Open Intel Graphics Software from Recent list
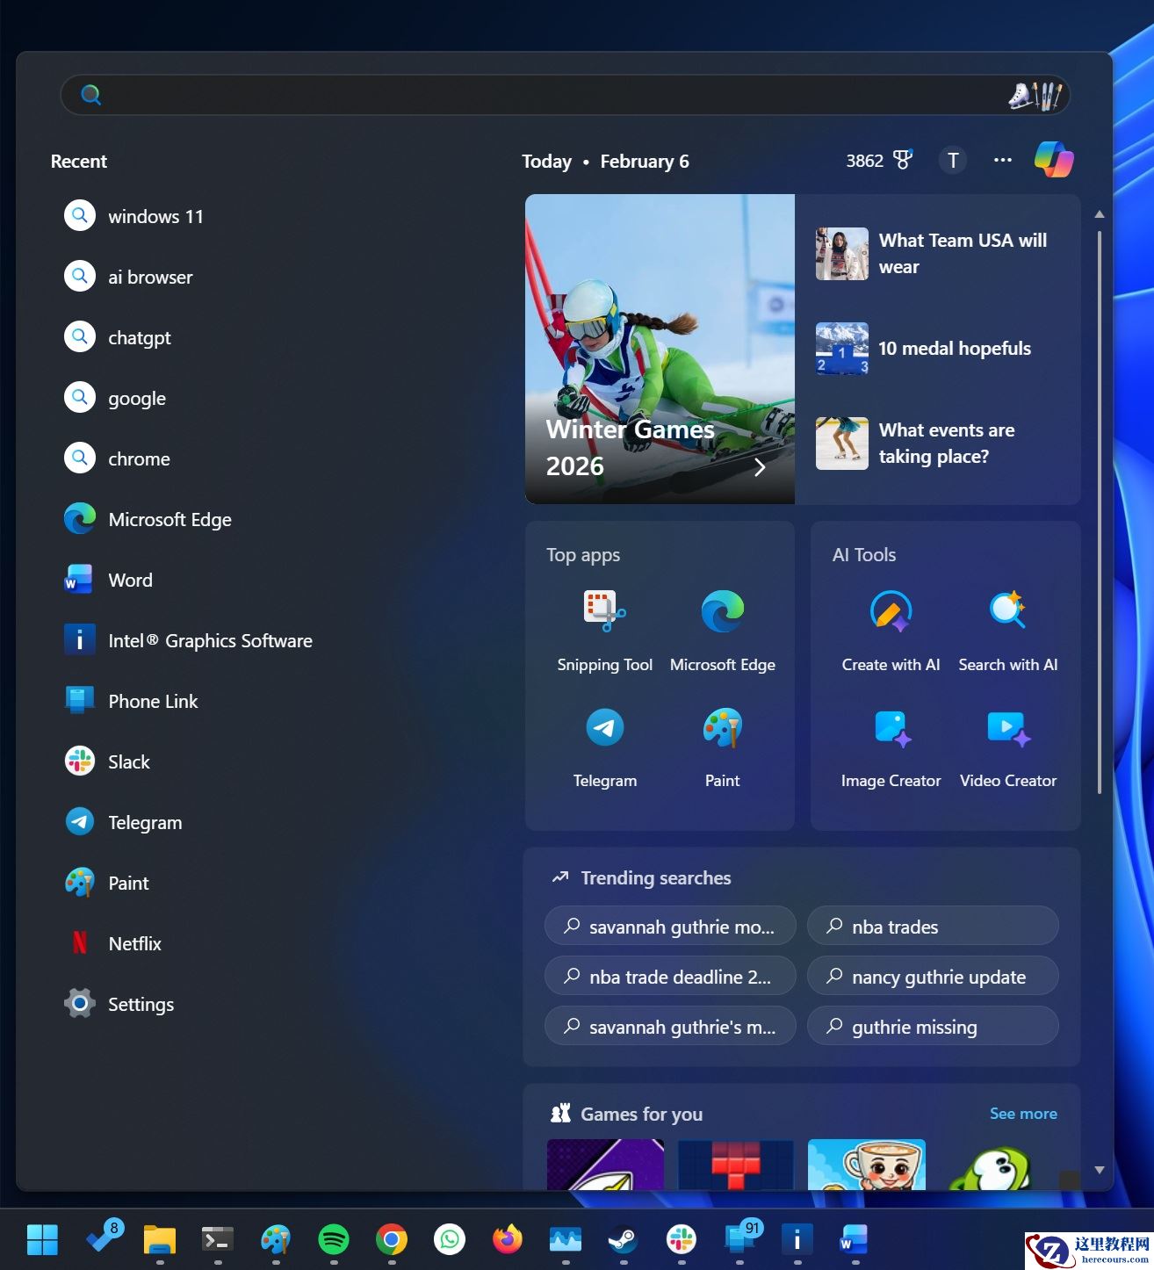Viewport: 1154px width, 1270px height. pos(209,640)
